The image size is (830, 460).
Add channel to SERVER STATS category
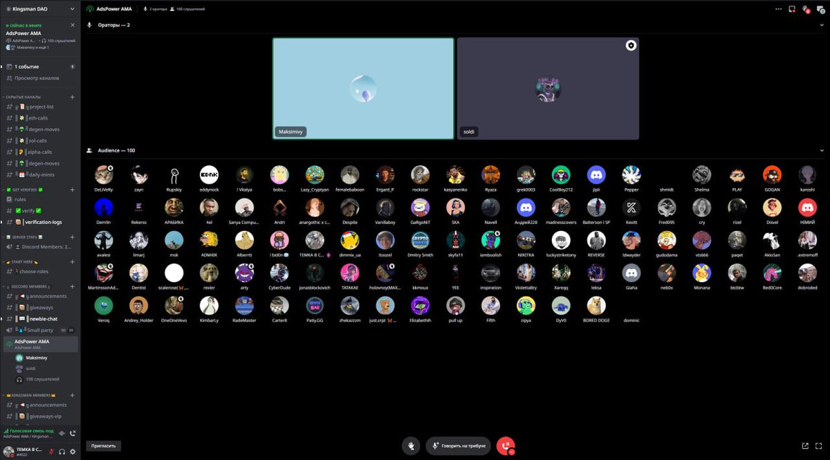coord(73,237)
